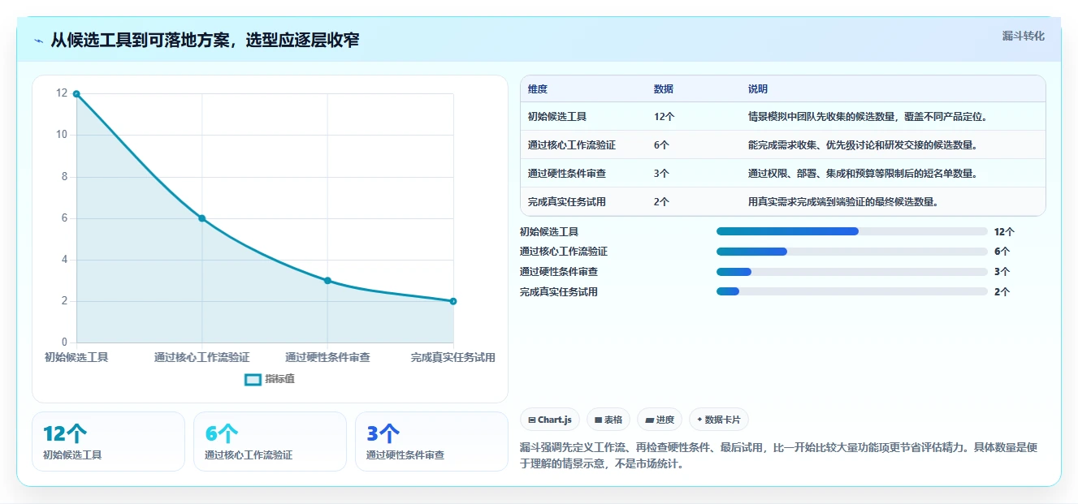Click x-axis label 完成真实任务试用 under the chart

pos(453,357)
